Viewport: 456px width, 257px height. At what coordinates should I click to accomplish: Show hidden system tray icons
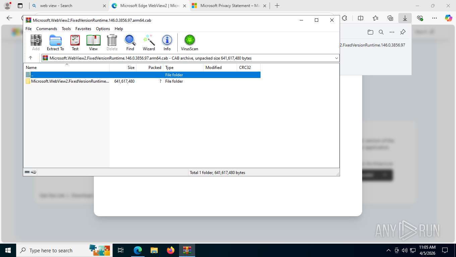point(389,250)
